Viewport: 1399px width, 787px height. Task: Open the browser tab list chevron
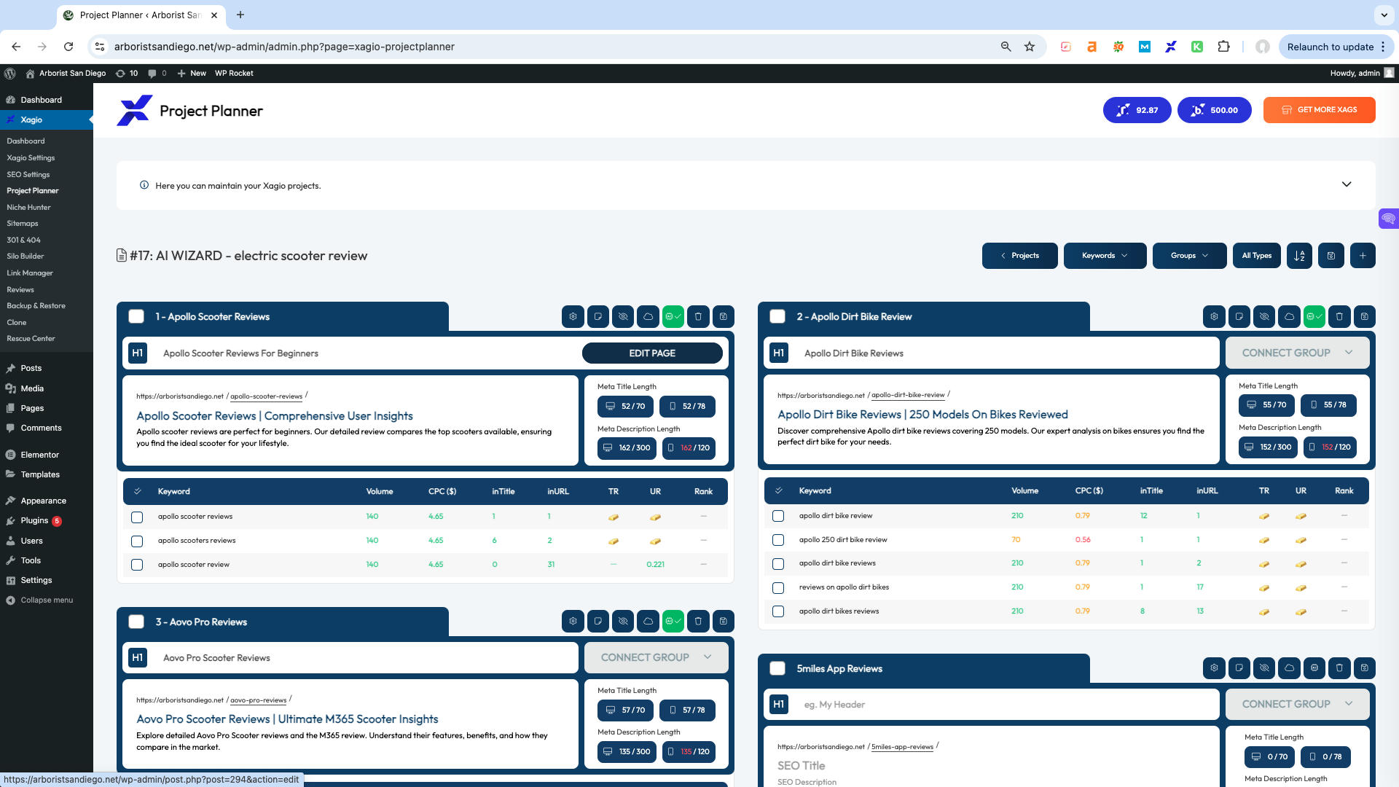coord(1384,15)
